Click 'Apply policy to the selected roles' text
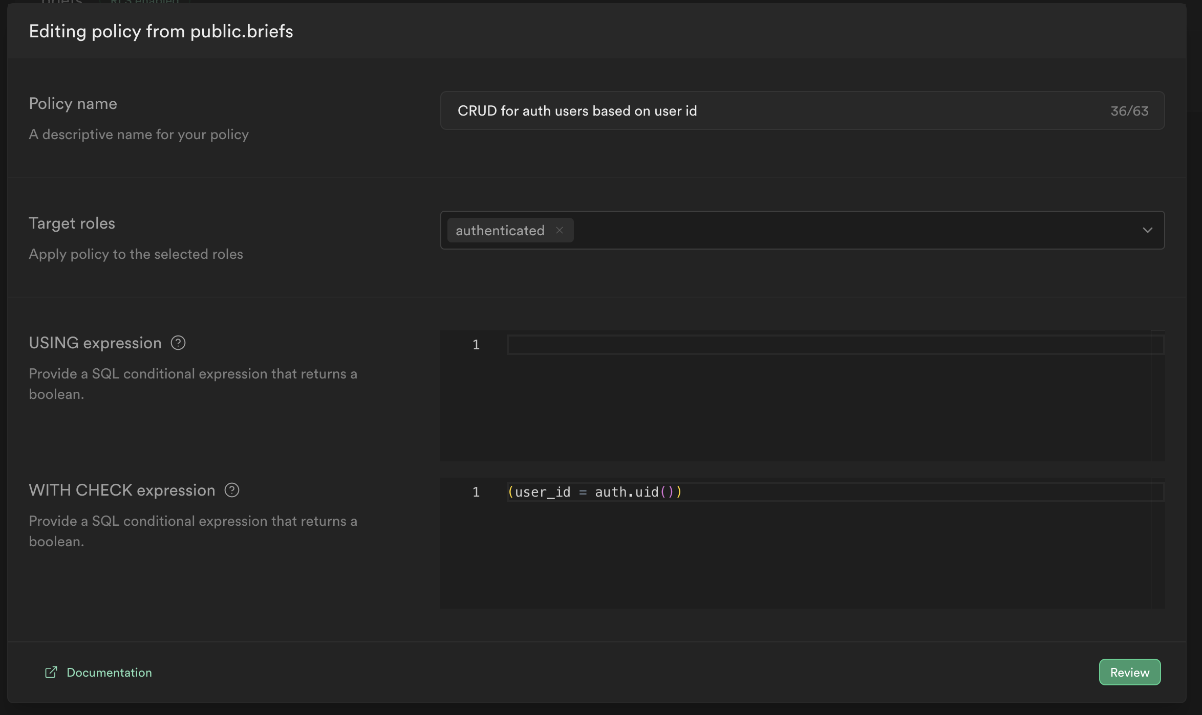 [x=136, y=254]
